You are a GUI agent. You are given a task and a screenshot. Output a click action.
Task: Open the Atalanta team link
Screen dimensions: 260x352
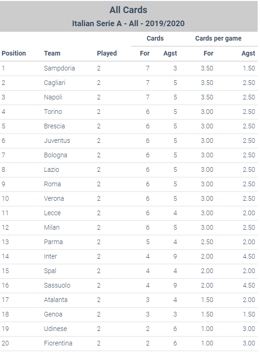coord(55,300)
